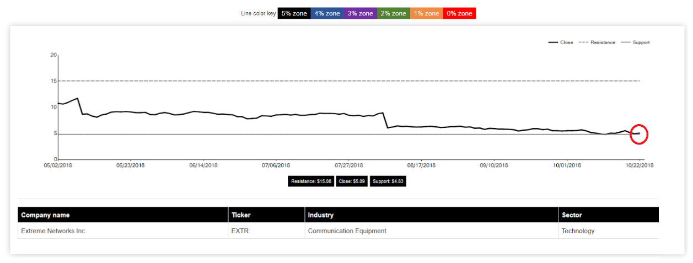
Task: Sort by Company name column header
Action: (45, 215)
